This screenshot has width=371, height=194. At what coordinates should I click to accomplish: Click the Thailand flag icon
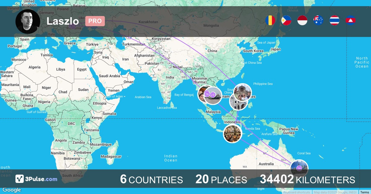coord(335,21)
